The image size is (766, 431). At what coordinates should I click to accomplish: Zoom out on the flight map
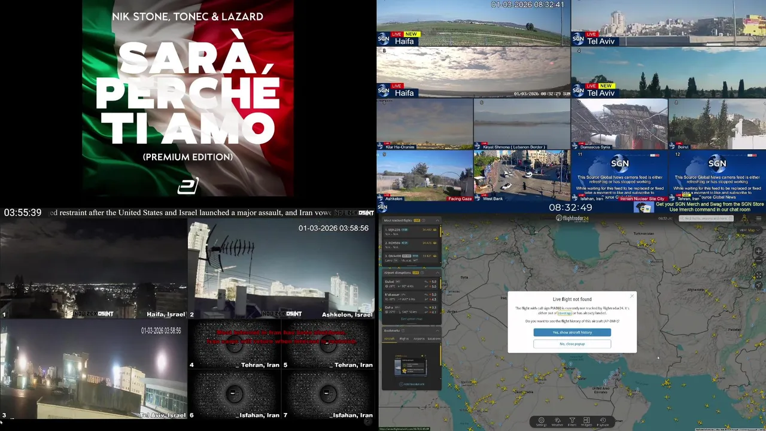(759, 261)
